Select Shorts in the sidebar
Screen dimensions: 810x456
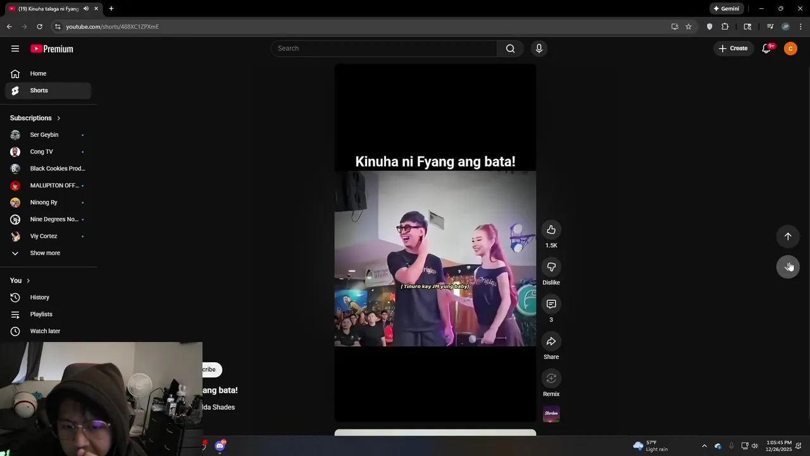48,91
